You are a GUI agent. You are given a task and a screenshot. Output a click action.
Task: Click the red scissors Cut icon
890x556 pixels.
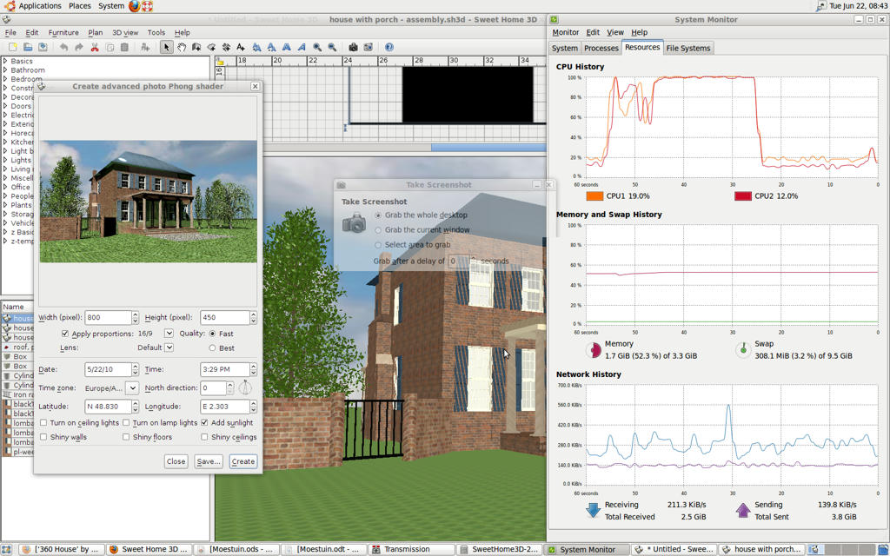(x=94, y=47)
